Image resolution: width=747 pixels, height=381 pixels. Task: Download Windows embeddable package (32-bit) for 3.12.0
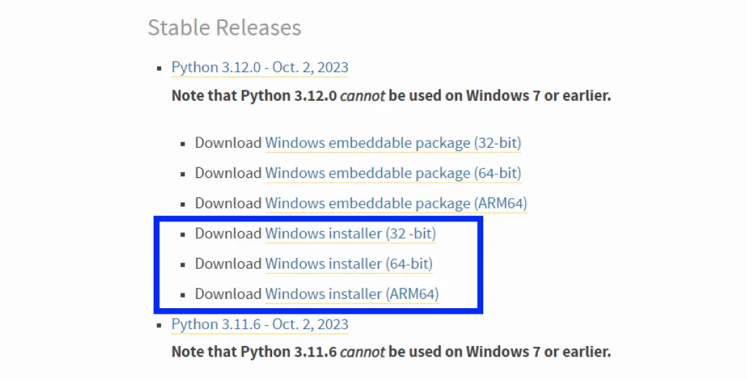[393, 143]
